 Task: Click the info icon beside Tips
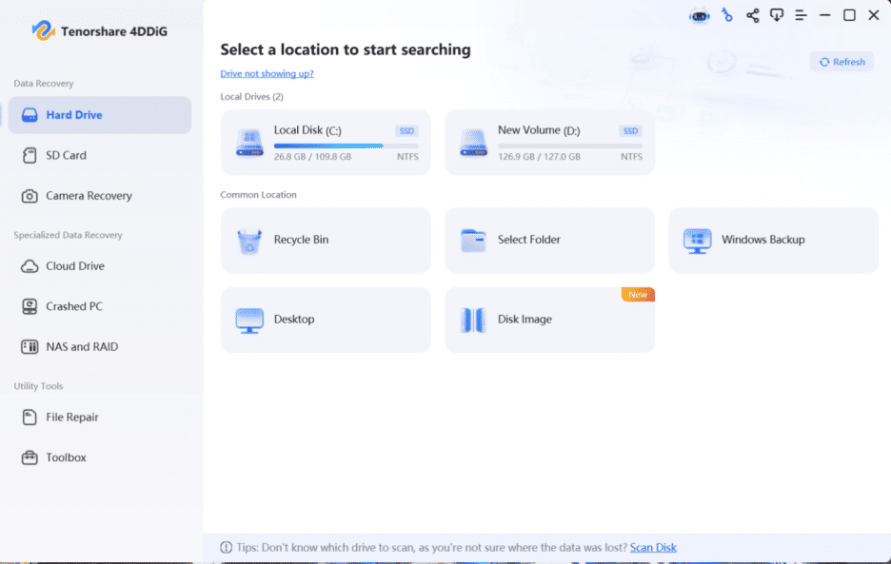click(x=227, y=548)
